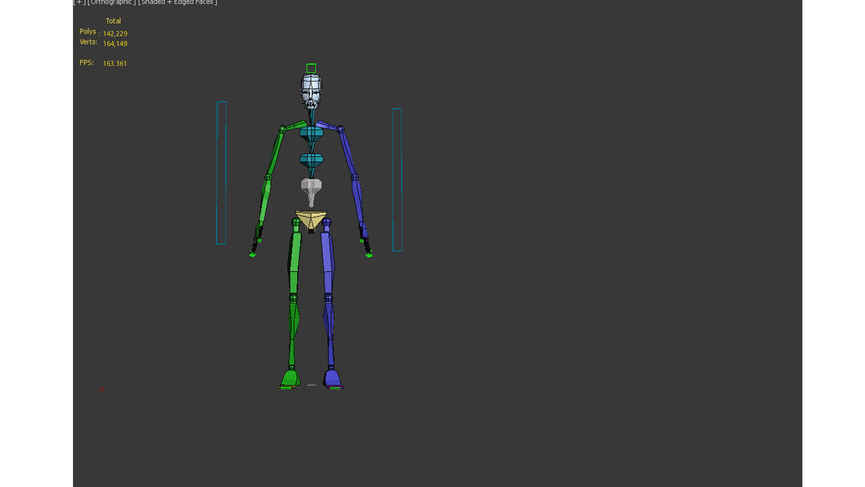This screenshot has height=487, width=865.
Task: Open the Shaded + Edged Faces menu
Action: (178, 2)
